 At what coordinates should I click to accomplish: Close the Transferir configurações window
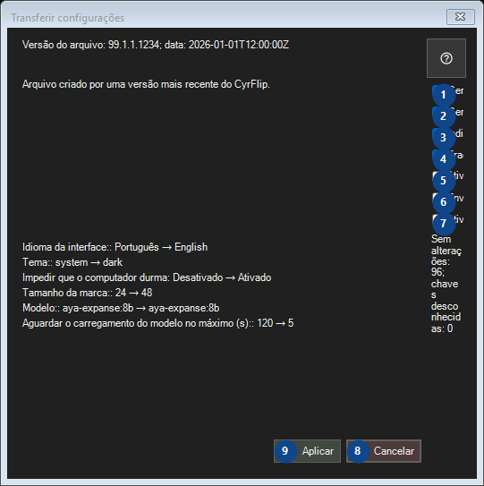pos(460,17)
